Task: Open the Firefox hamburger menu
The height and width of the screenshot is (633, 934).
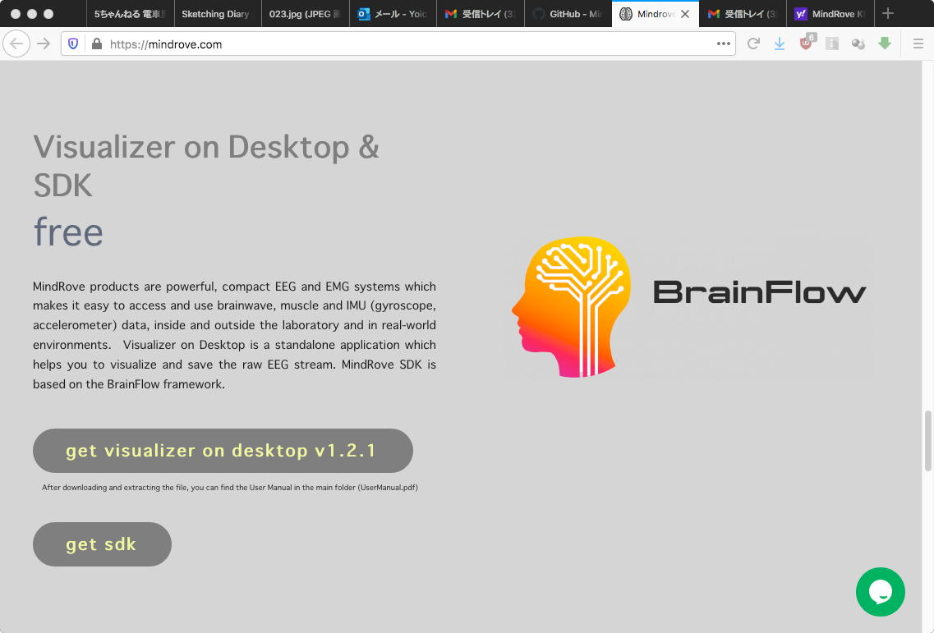Action: pyautogui.click(x=918, y=44)
